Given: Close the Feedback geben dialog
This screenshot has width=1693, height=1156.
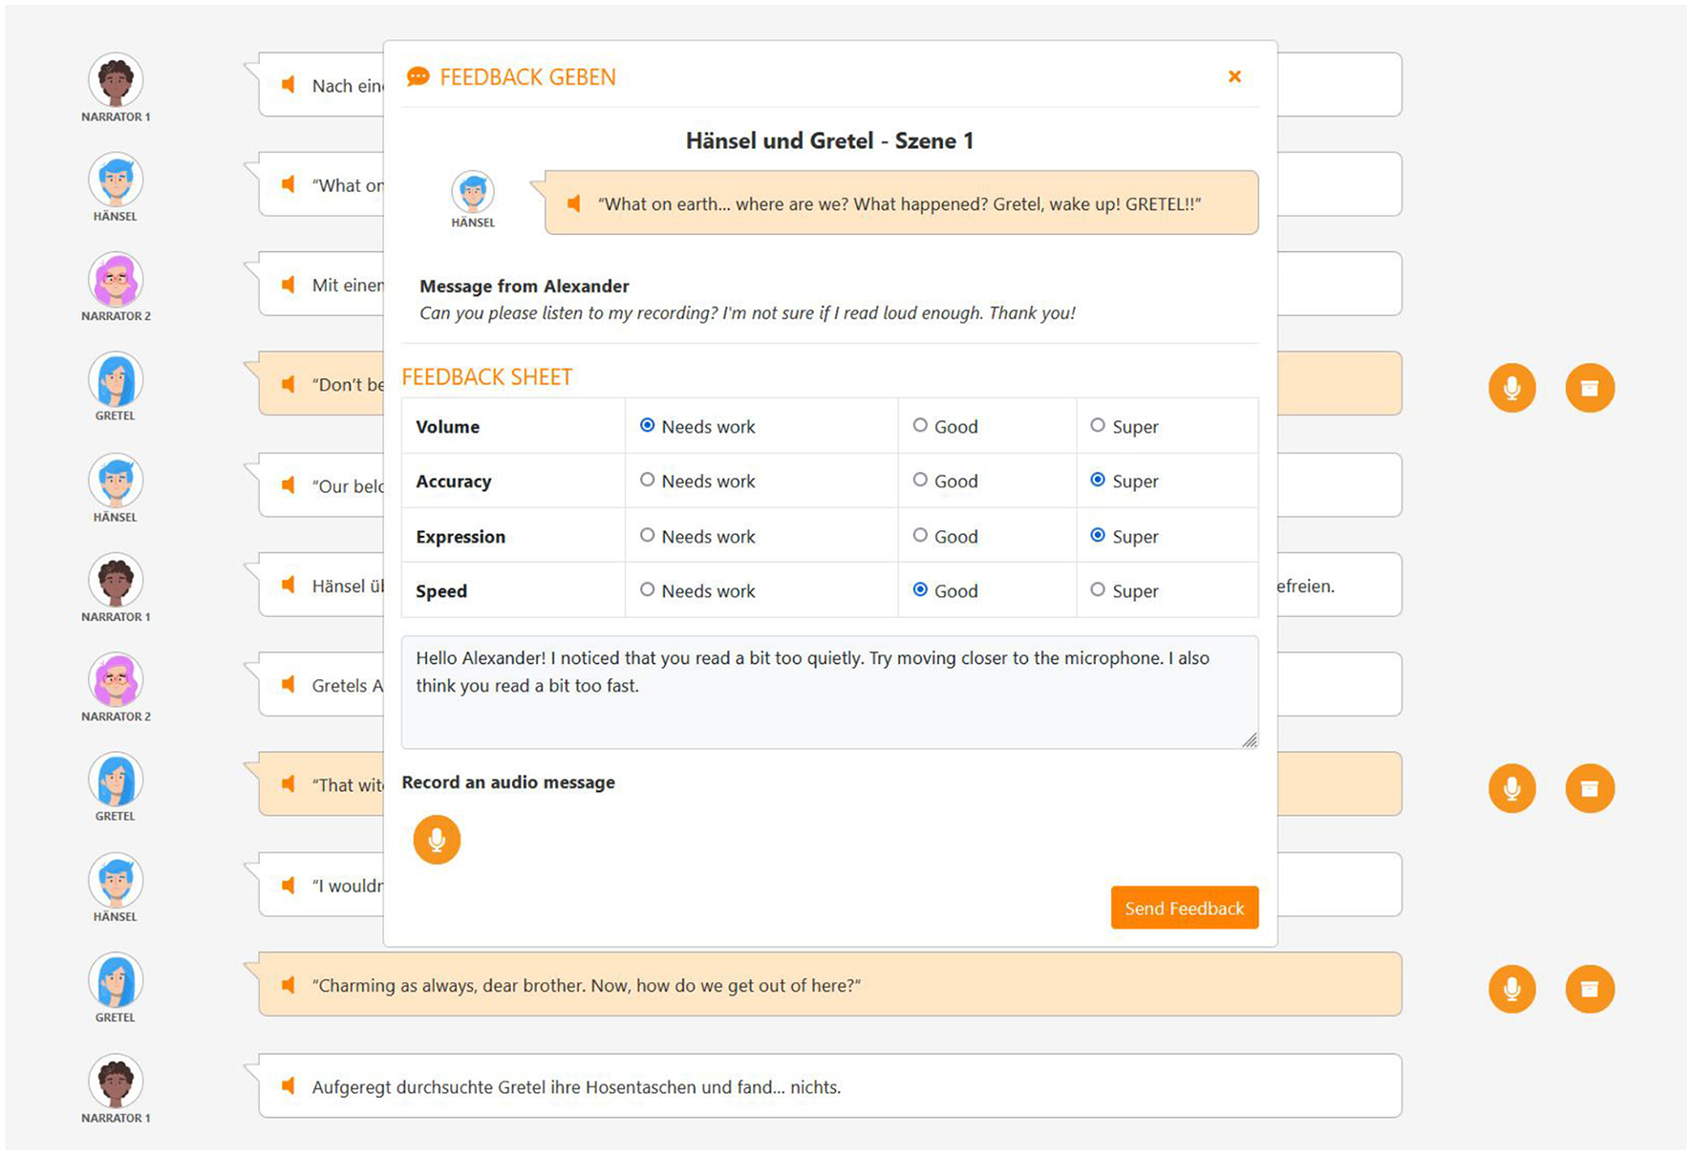Looking at the screenshot, I should (x=1234, y=76).
